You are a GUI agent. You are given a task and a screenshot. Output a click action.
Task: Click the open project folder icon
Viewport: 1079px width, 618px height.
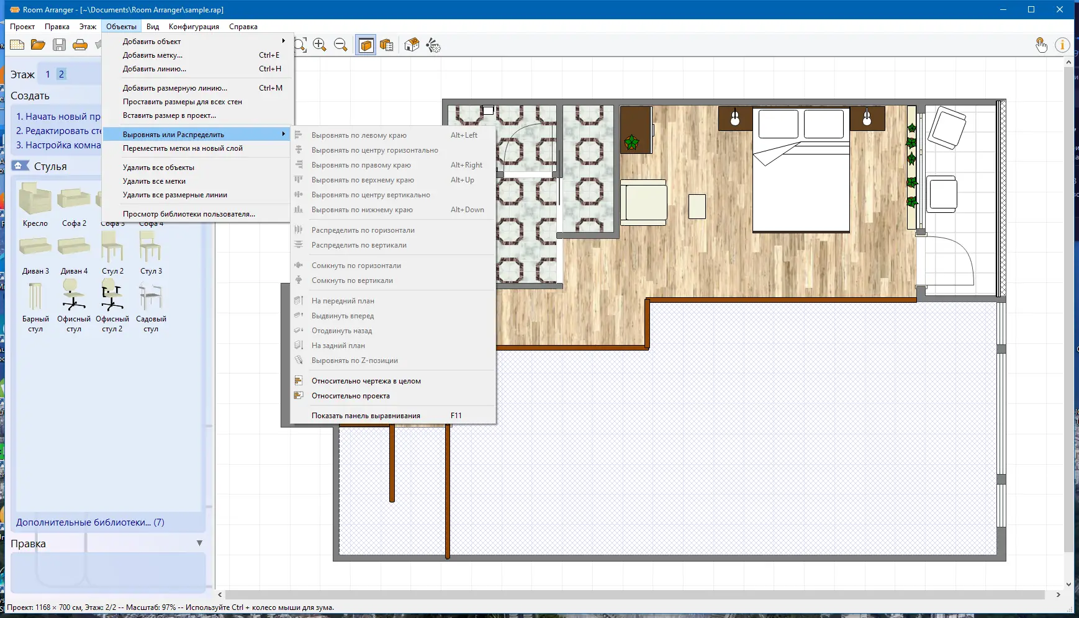(38, 45)
